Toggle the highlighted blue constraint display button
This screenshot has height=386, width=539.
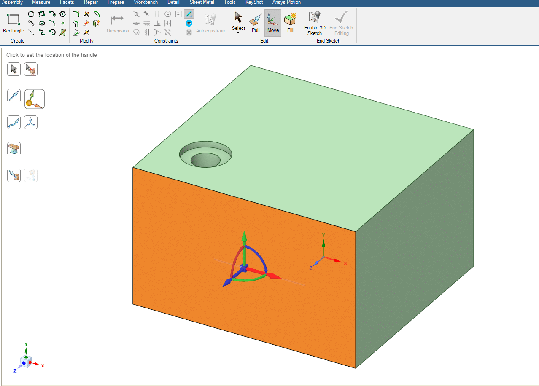pos(189,14)
